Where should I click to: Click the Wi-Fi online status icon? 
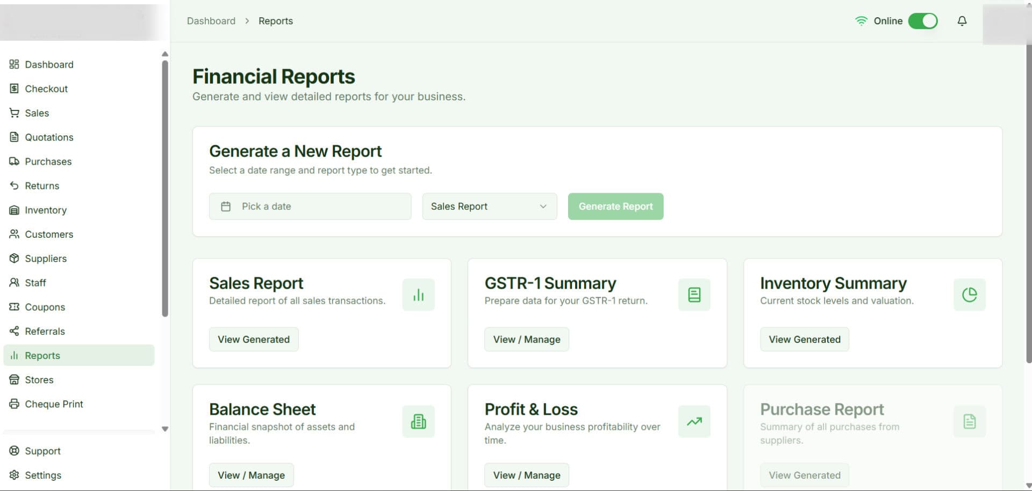tap(861, 21)
